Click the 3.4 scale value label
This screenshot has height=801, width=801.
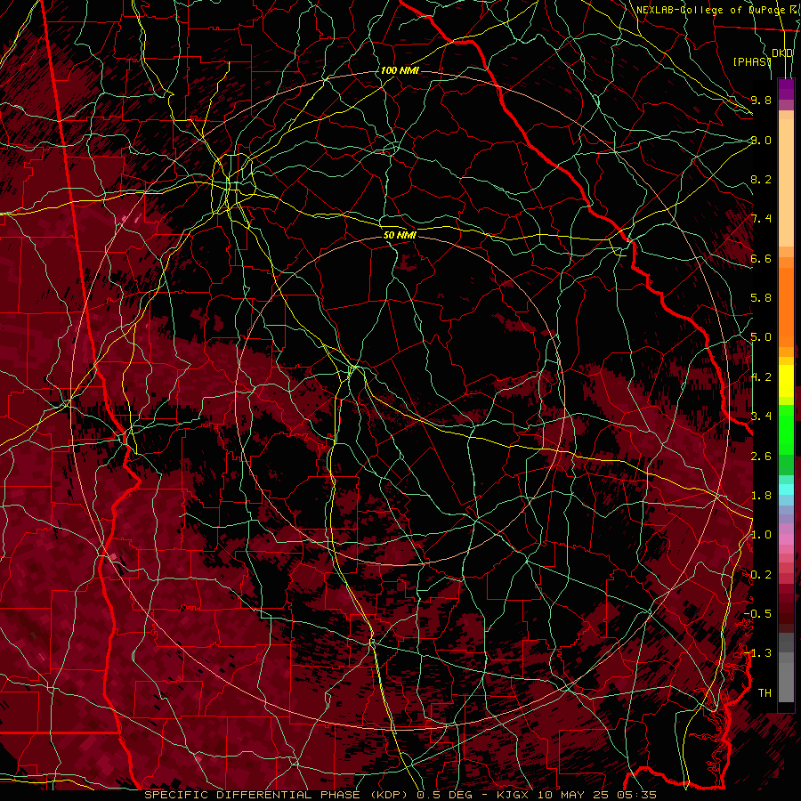(x=761, y=417)
